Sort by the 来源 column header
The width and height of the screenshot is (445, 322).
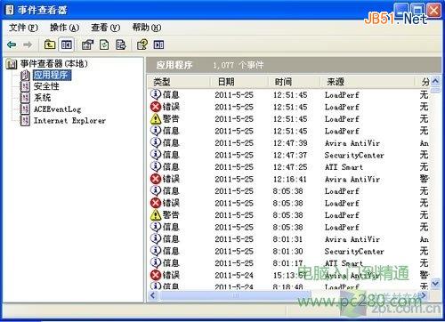coord(368,82)
